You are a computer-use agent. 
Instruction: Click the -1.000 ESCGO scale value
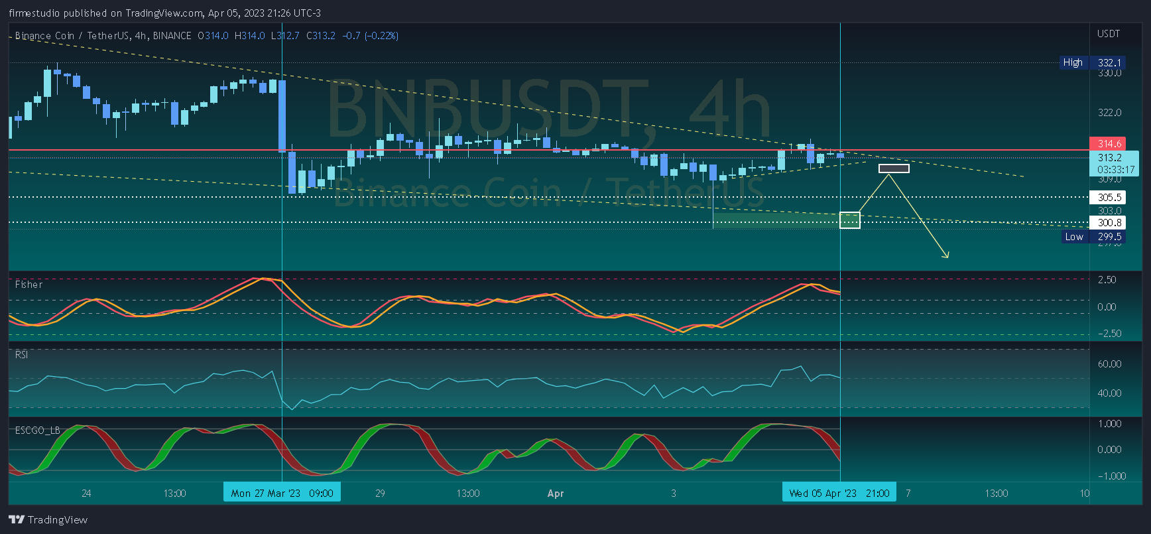click(1111, 476)
